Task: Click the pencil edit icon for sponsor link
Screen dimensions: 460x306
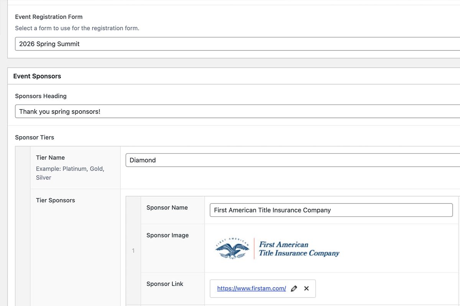Action: click(x=294, y=288)
